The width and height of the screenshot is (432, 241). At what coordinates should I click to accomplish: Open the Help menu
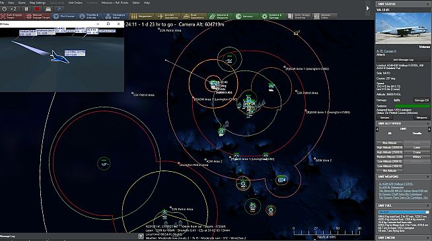coord(147,3)
